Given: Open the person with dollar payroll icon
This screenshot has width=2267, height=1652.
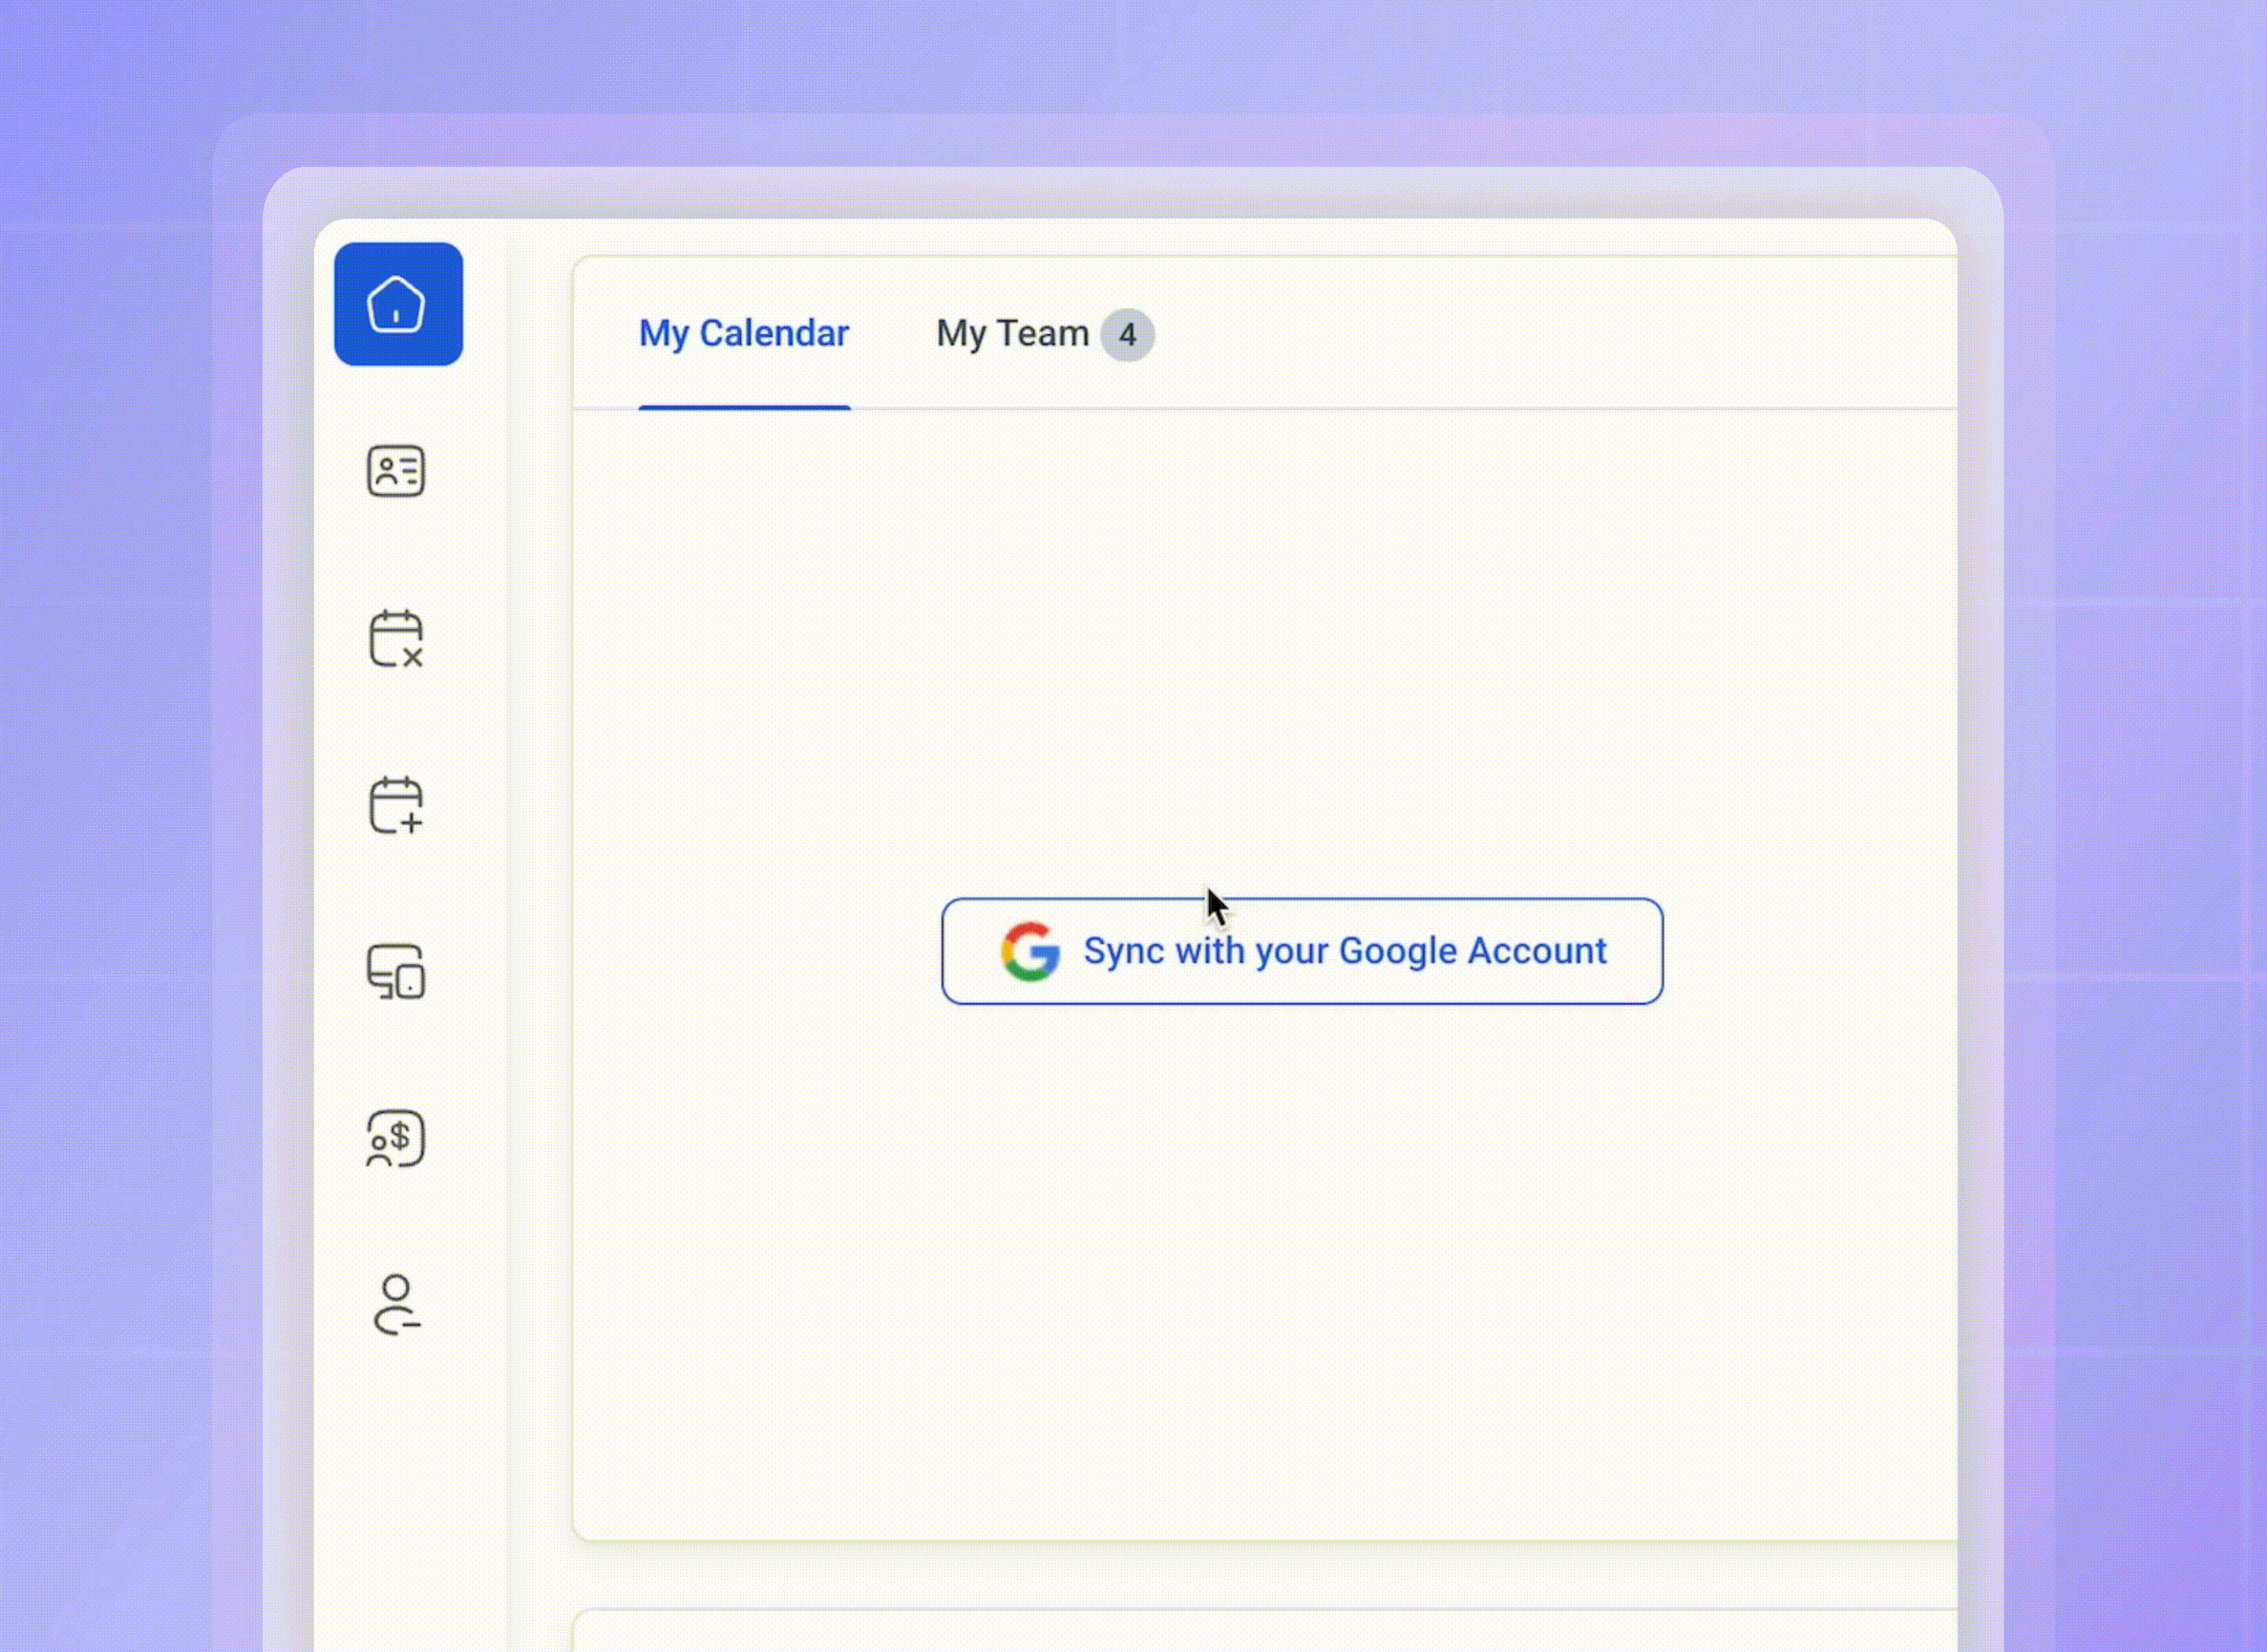Looking at the screenshot, I should (x=396, y=1138).
